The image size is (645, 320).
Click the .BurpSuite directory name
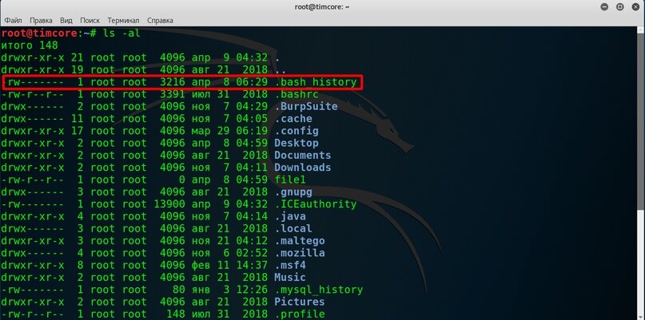coord(306,107)
